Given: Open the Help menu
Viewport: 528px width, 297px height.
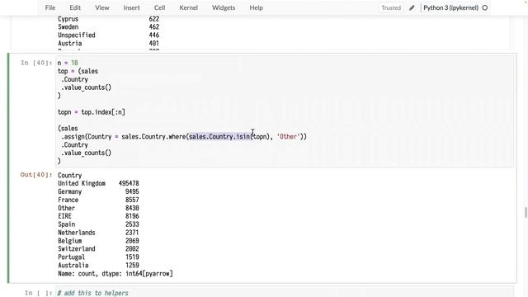Looking at the screenshot, I should pos(256,7).
